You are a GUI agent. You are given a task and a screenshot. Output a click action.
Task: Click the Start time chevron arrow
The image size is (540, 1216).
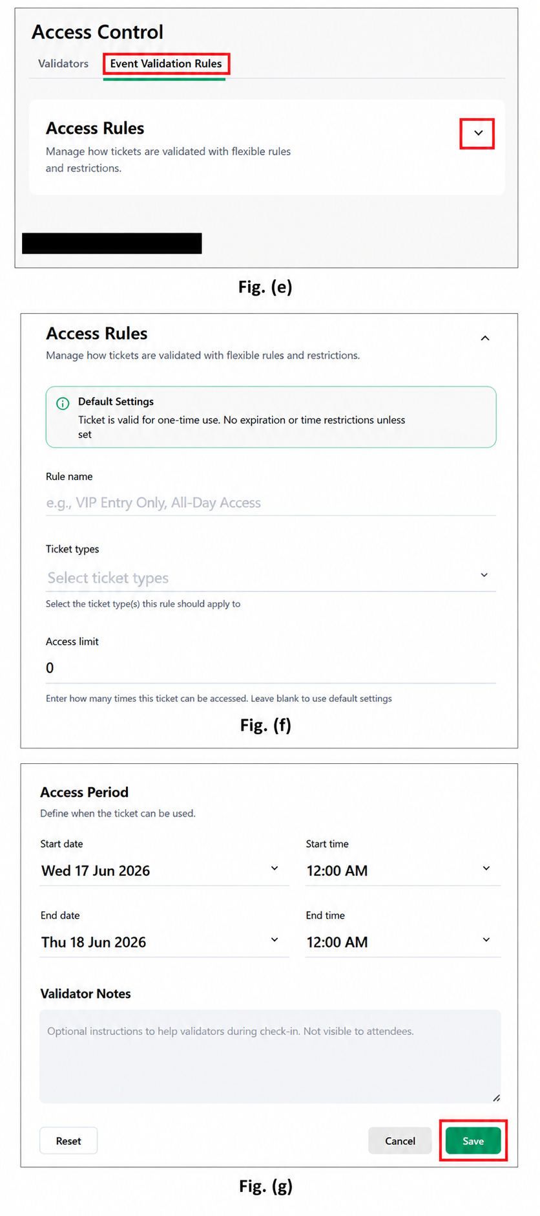[486, 868]
